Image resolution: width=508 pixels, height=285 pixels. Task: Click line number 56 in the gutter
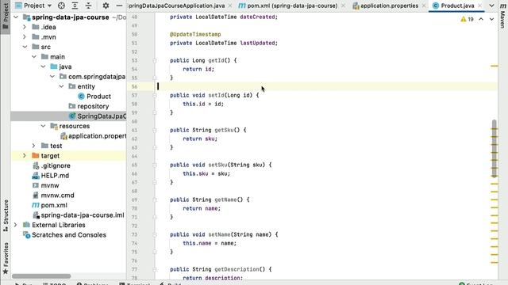(x=134, y=86)
